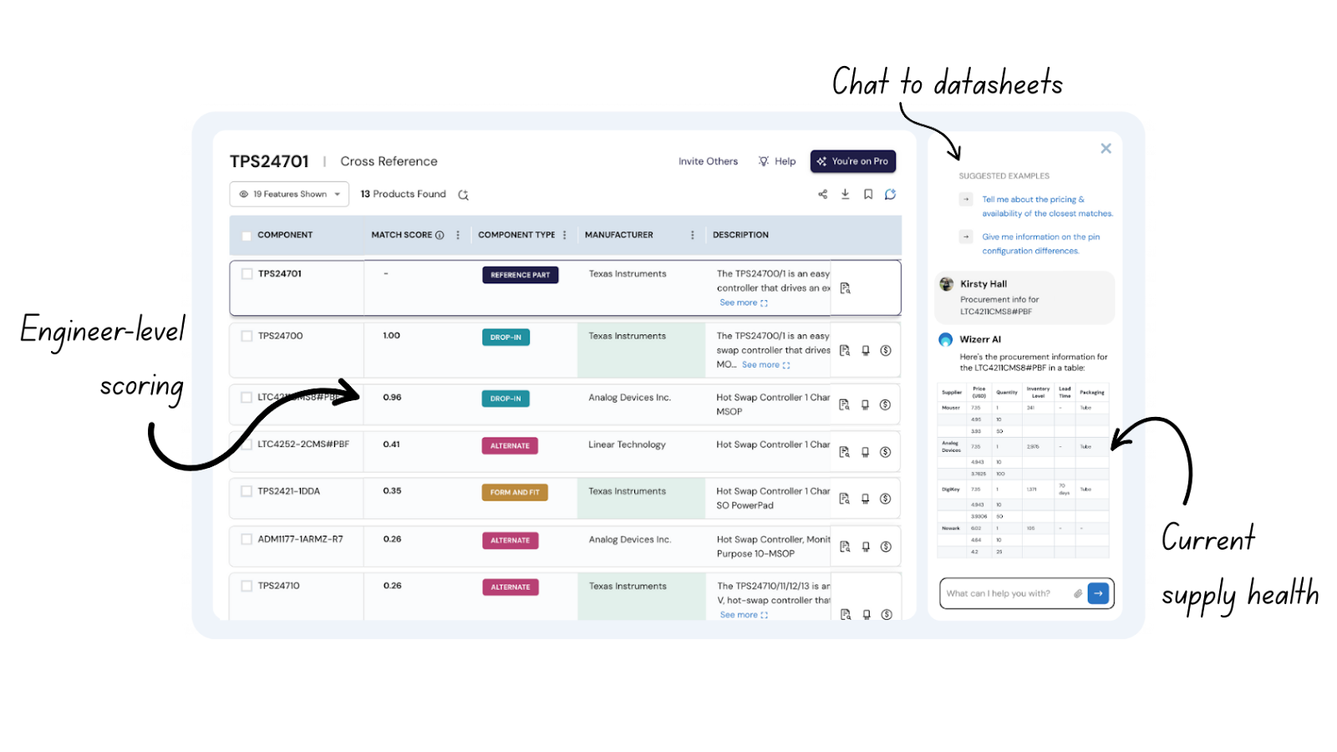This screenshot has height=752, width=1337.
Task: Check the TPS2421-1DDA row checkbox
Action: coord(247,491)
